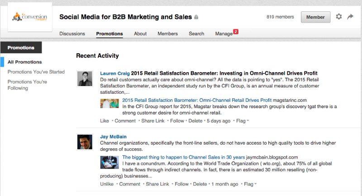
Task: Click the 819 members count
Action: click(280, 17)
